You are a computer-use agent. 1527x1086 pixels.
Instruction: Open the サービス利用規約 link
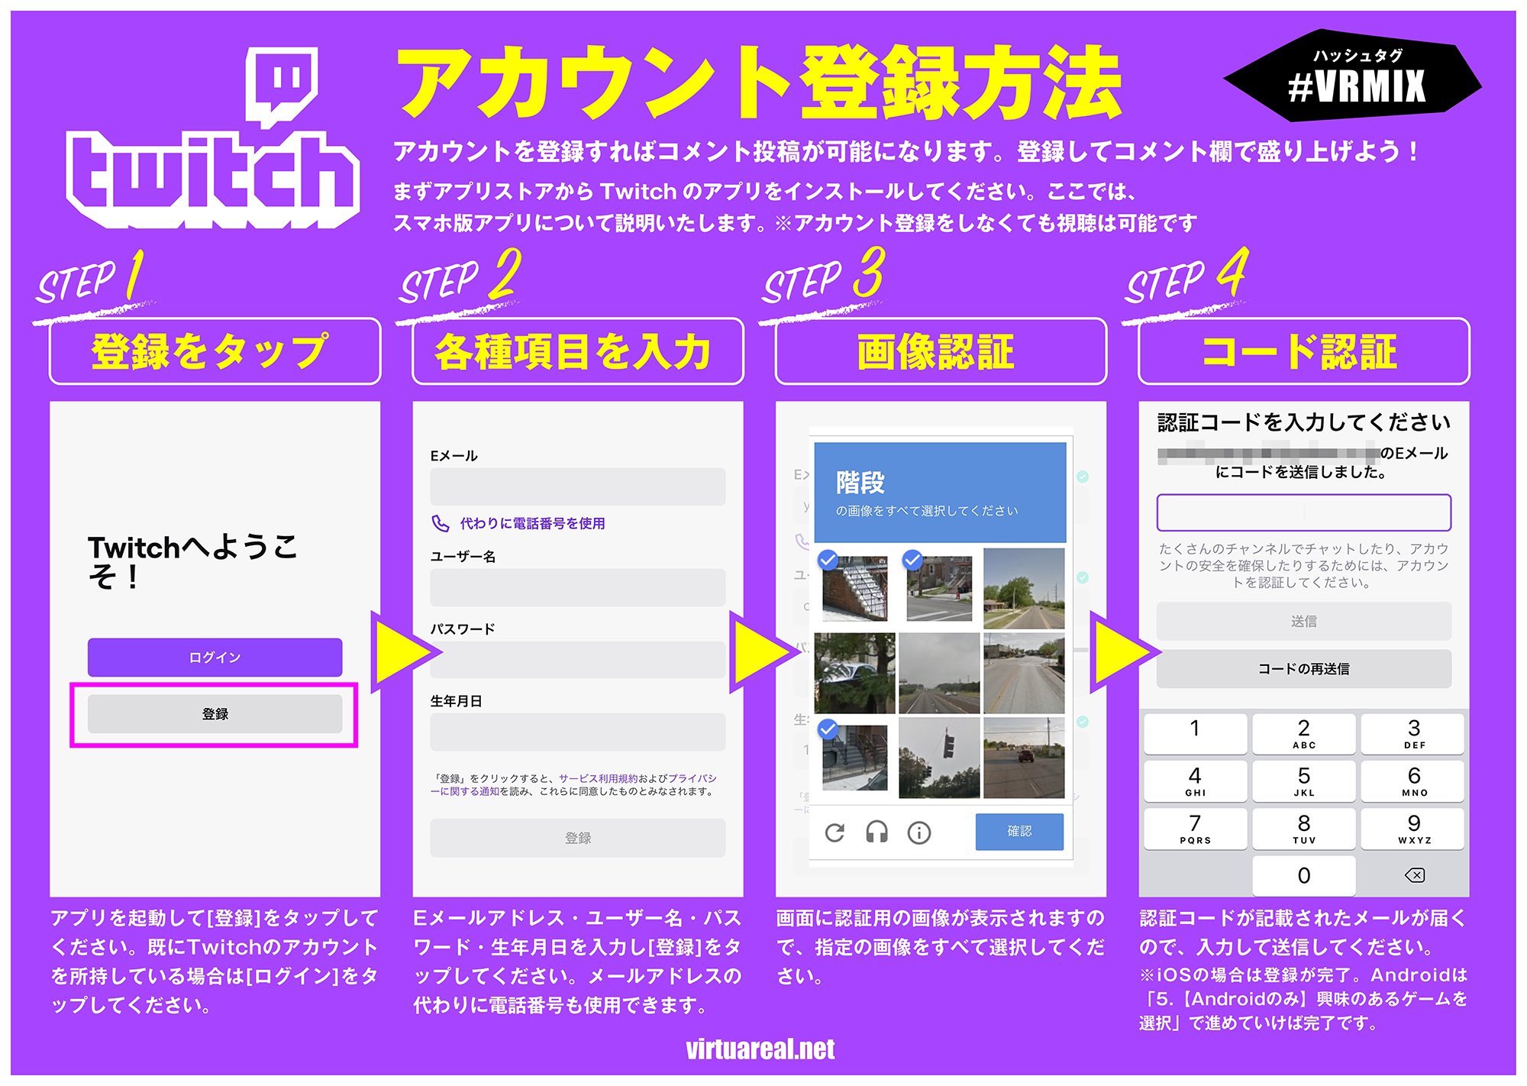pos(597,778)
